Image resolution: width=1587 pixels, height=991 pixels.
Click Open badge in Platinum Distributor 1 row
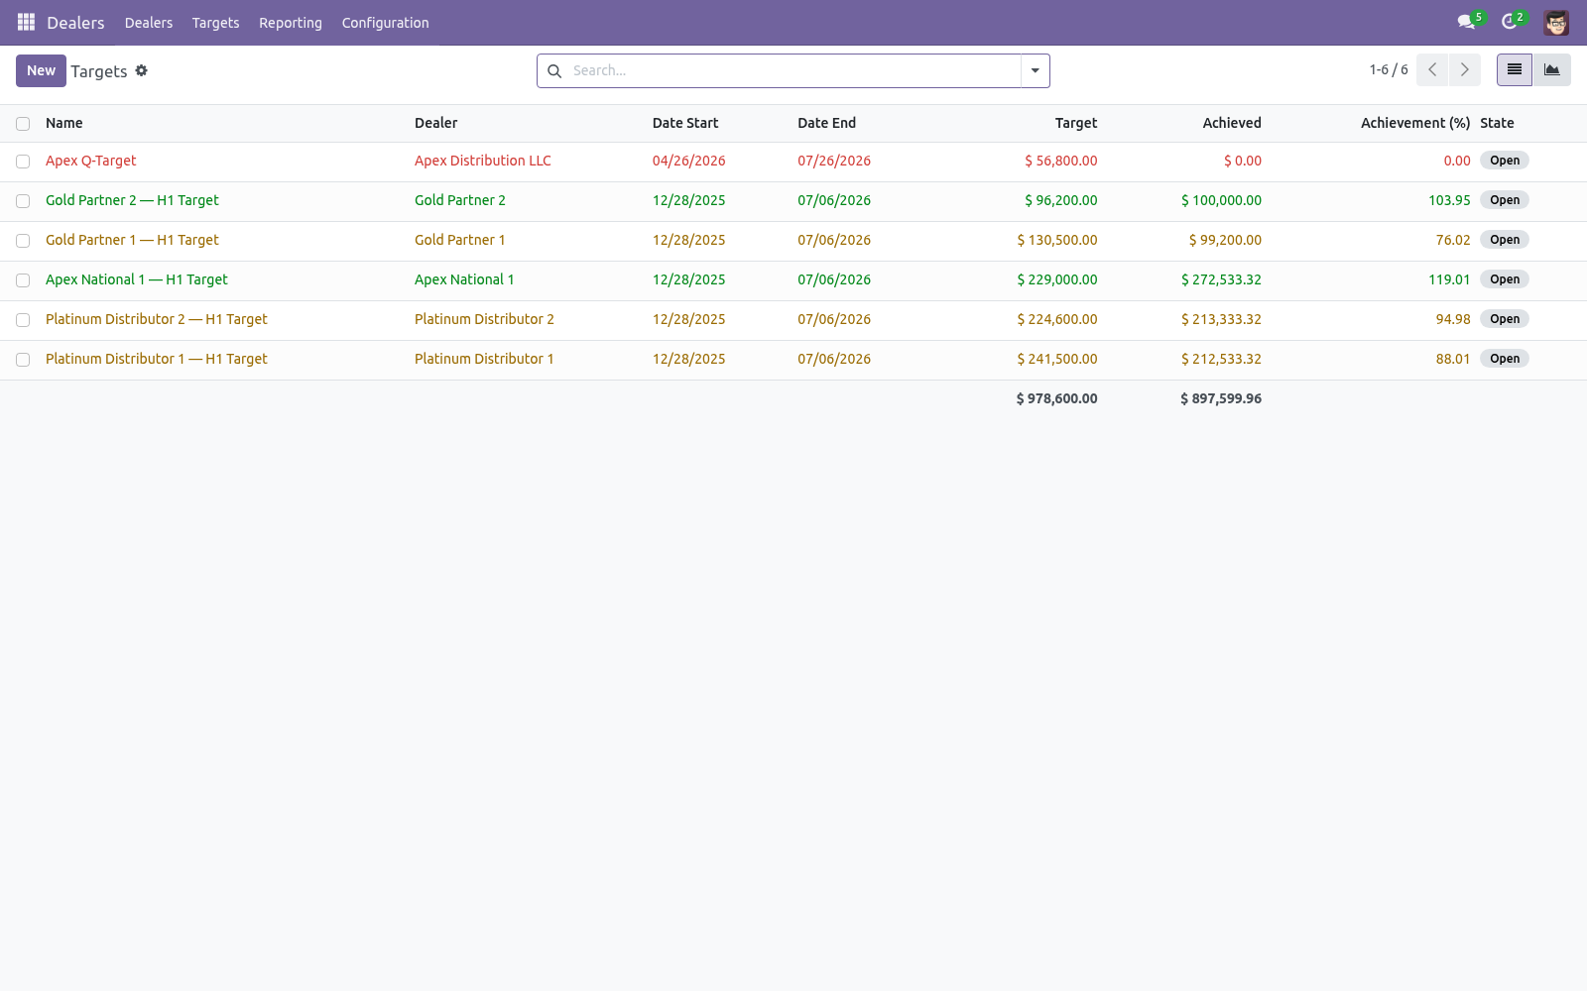[x=1505, y=359]
